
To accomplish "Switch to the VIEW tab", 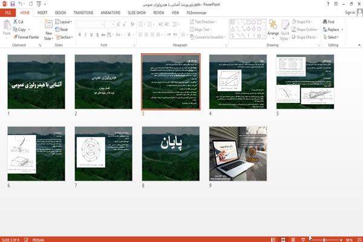I will (x=175, y=13).
